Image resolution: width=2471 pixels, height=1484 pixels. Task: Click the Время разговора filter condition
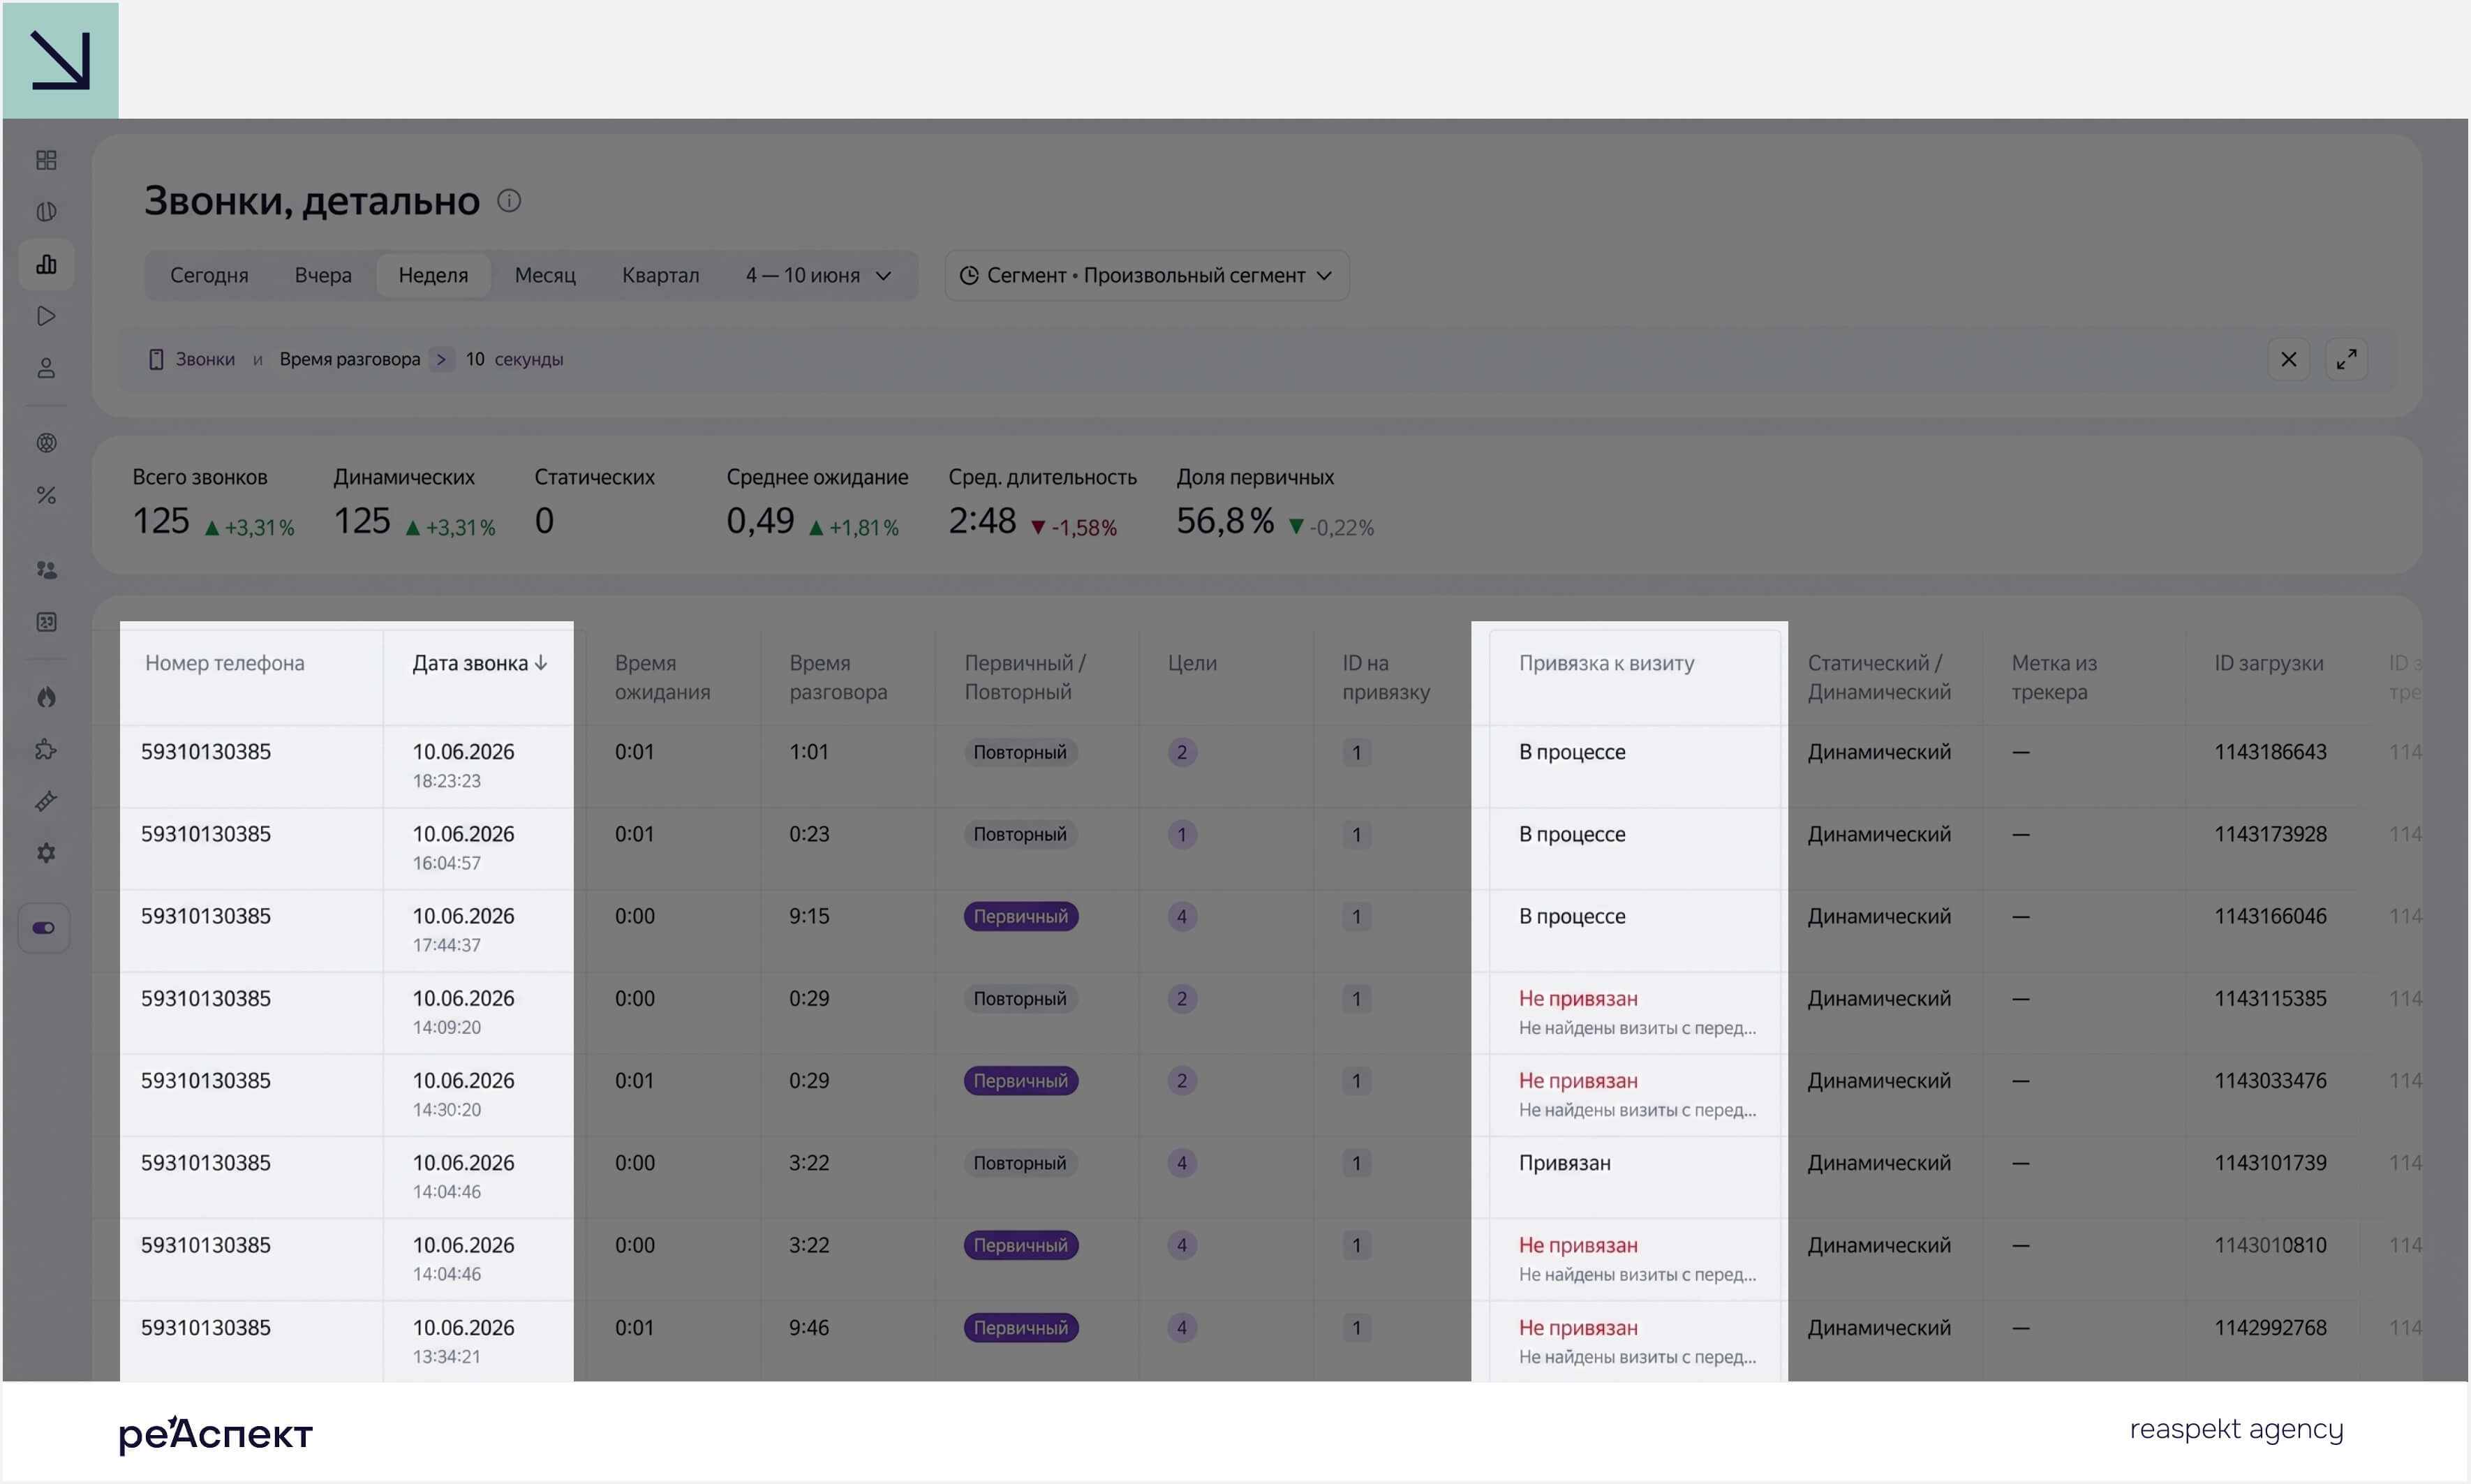350,359
